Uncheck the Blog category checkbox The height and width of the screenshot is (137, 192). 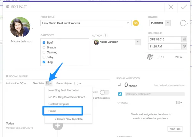[x=44, y=62]
